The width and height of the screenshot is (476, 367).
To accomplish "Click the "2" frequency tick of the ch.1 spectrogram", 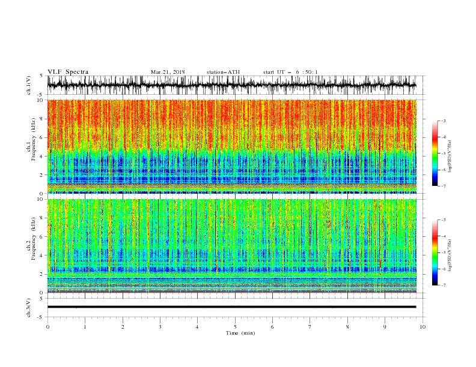I will [41, 175].
